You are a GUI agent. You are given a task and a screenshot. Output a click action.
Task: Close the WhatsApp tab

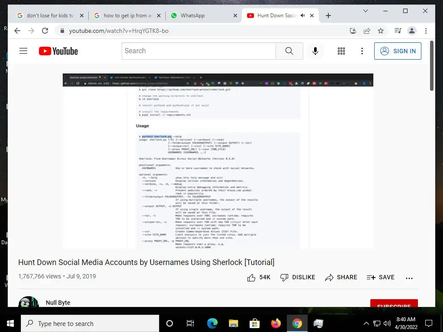[x=235, y=16]
